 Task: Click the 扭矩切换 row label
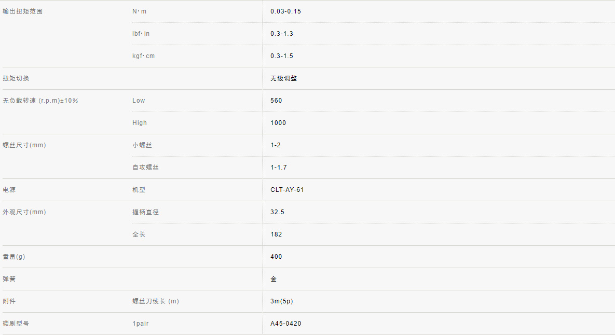point(16,78)
